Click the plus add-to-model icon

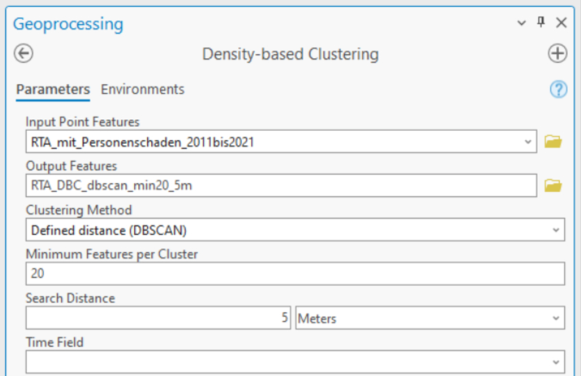coord(557,53)
